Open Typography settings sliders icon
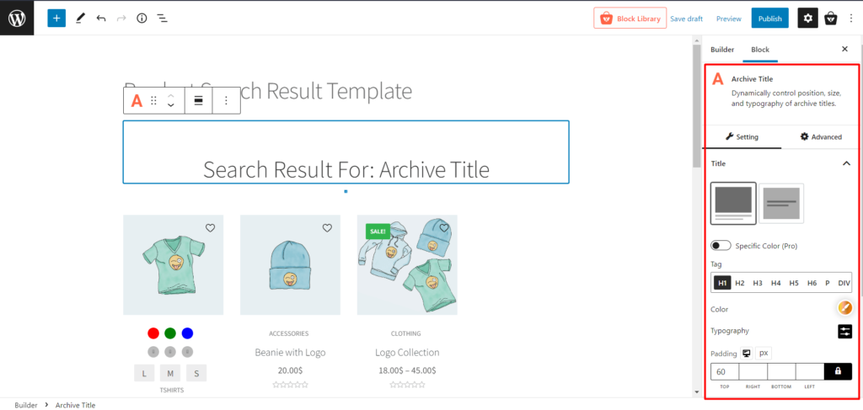863x410 pixels. click(x=844, y=331)
